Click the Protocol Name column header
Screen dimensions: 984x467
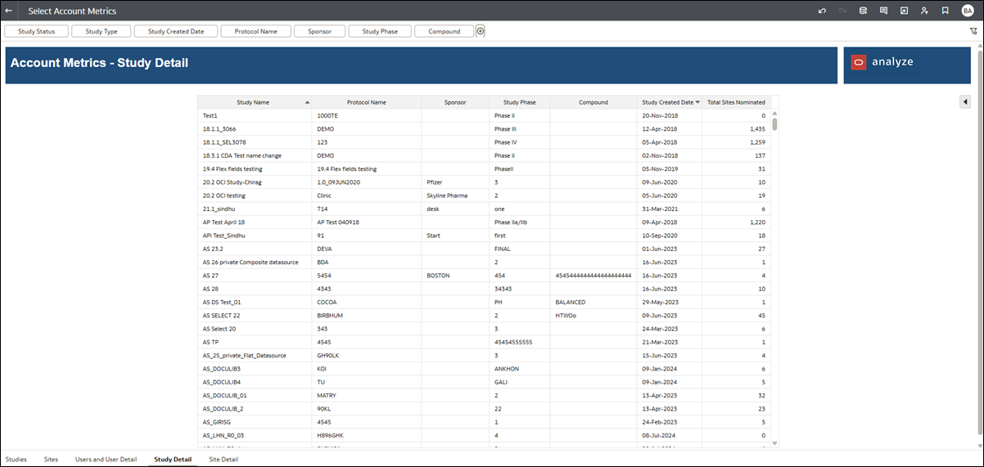point(366,102)
